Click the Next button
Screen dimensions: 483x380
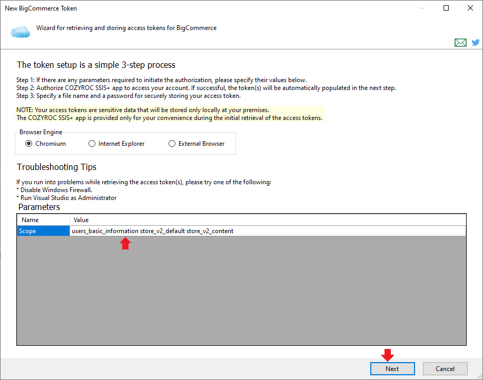[x=392, y=368]
